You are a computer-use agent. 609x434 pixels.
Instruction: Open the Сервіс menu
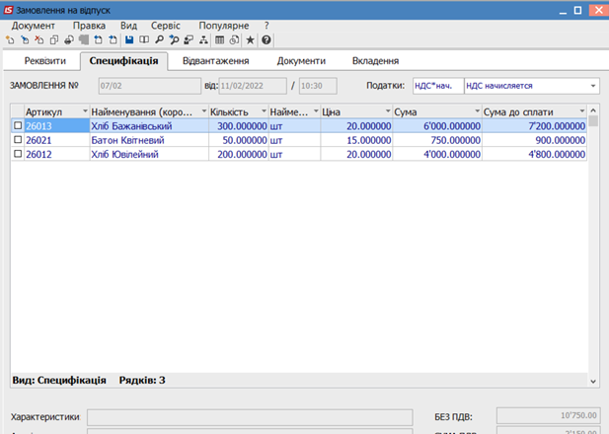[166, 26]
